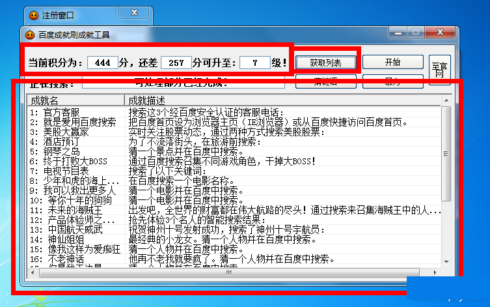Select row 9: 我可以救出更多人
490x307 pixels.
(234, 190)
